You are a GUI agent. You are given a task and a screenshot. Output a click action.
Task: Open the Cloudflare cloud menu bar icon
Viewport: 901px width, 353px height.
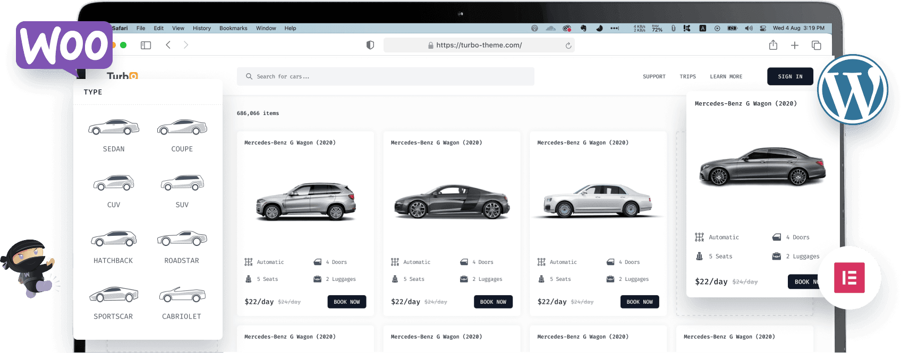(551, 28)
